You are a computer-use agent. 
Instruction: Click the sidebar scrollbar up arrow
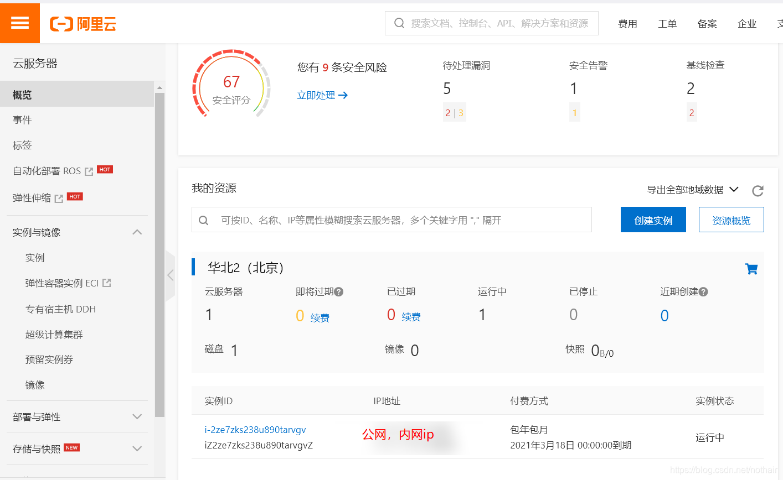[160, 87]
